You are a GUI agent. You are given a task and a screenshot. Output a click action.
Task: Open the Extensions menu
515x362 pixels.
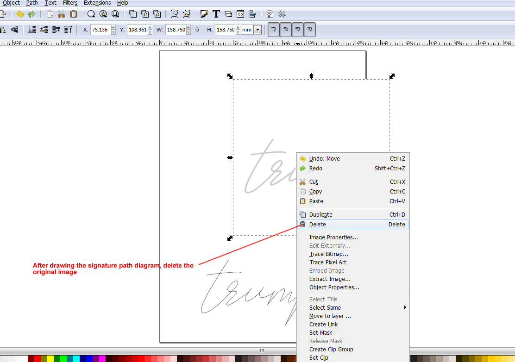click(97, 3)
